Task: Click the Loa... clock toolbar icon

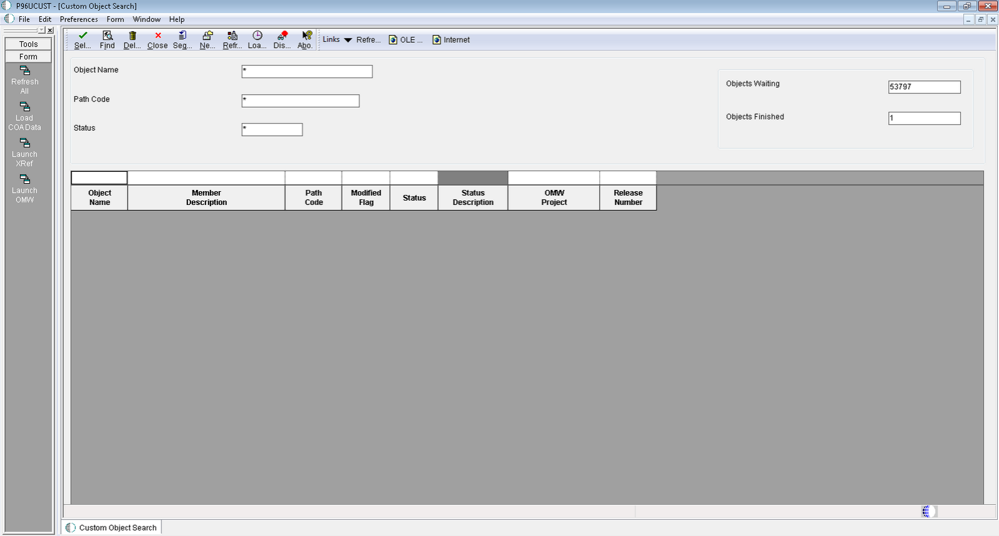Action: point(257,36)
